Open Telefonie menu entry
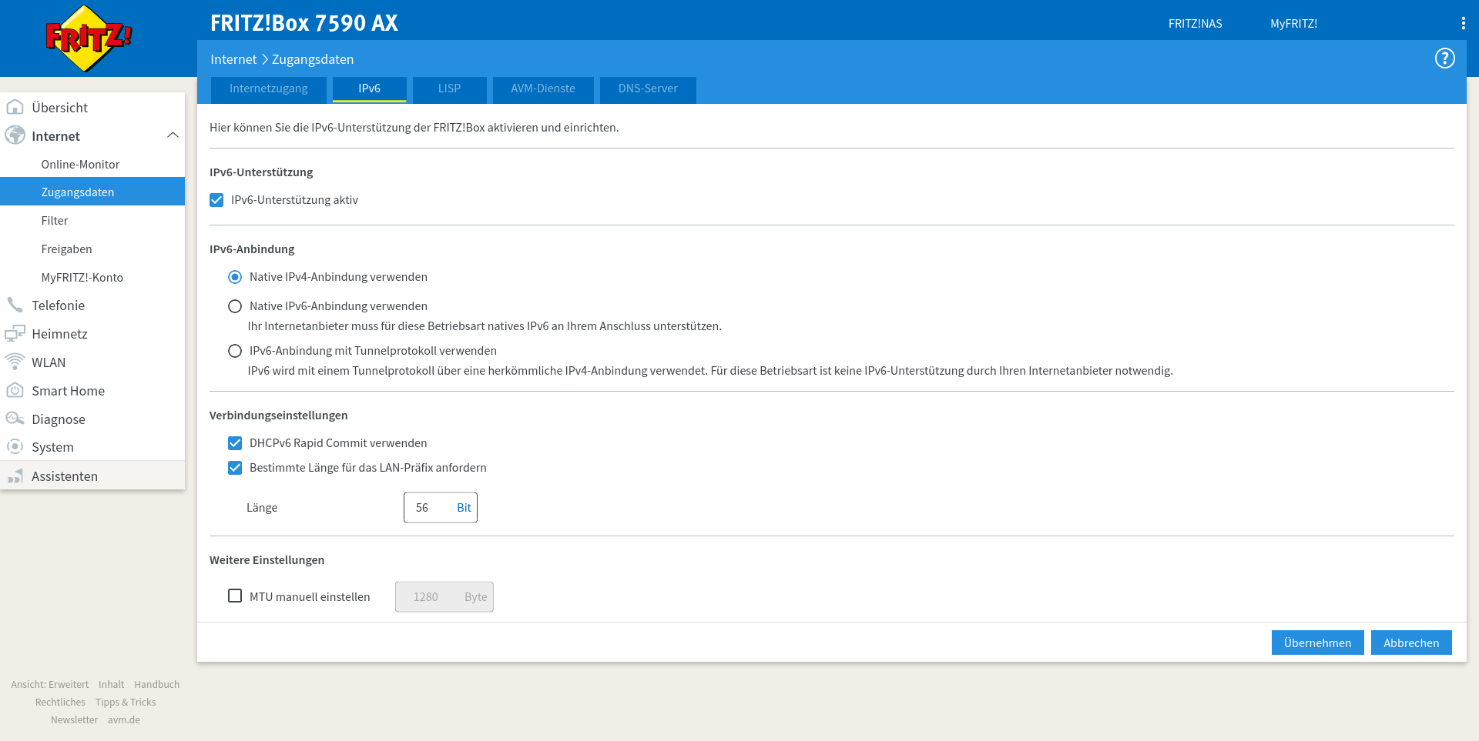This screenshot has width=1479, height=741. tap(92, 305)
